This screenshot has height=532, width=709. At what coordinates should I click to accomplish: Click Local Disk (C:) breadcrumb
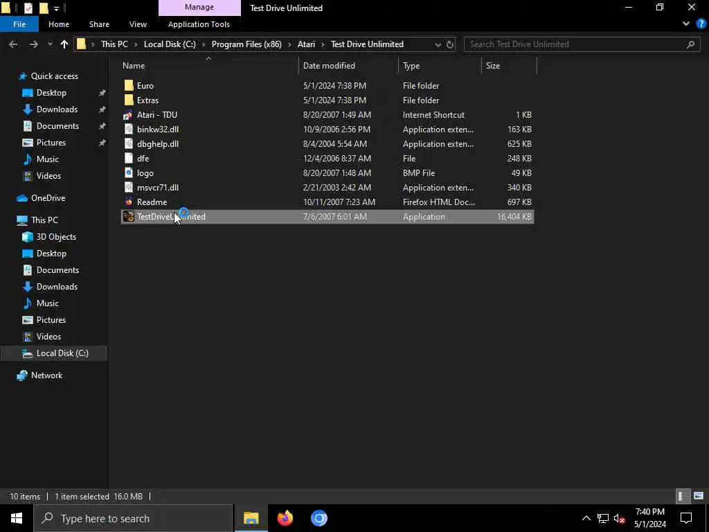point(170,44)
